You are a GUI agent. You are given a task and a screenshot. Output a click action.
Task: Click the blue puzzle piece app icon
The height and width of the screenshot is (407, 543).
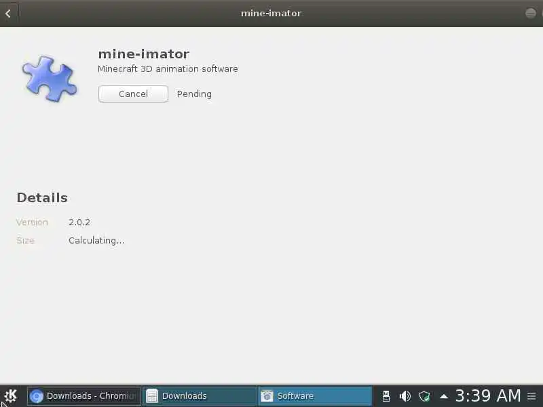coord(49,79)
